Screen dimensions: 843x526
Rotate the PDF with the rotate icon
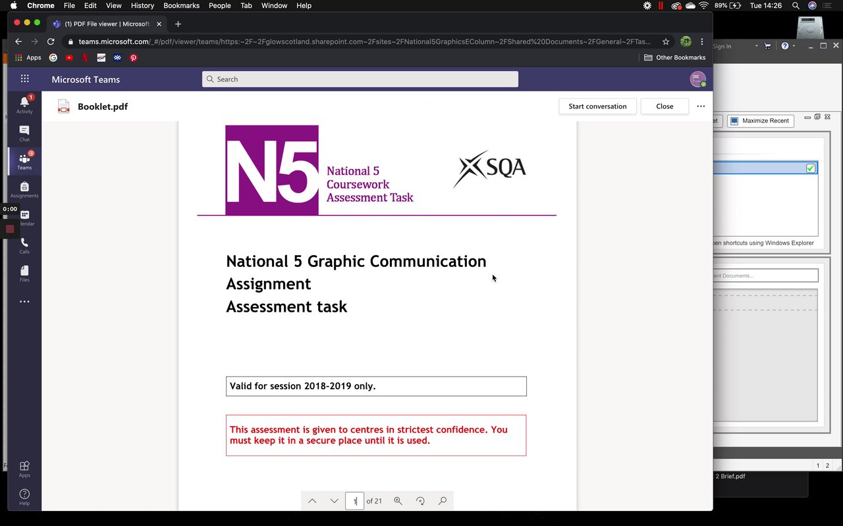[x=420, y=501]
